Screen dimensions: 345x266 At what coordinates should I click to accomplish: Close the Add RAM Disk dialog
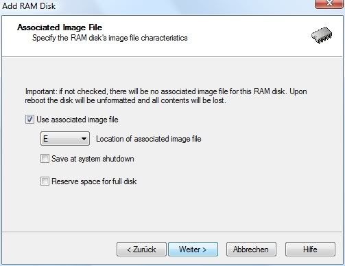point(329,4)
